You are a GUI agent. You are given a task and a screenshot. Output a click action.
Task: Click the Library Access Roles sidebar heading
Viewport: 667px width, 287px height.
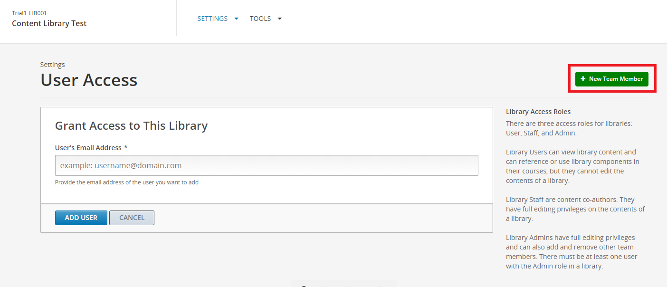point(538,111)
